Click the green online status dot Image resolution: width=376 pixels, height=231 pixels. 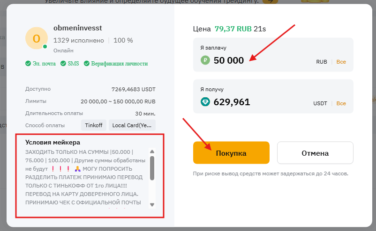(x=45, y=47)
